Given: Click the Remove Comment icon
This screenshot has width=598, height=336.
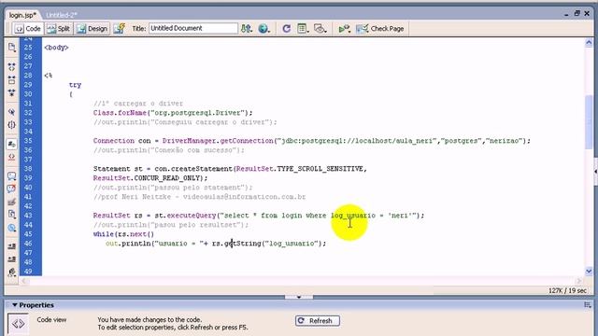Looking at the screenshot, I should 12,189.
